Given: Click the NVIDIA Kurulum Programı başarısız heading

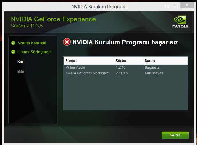Looking at the screenshot, I should [x=125, y=42].
